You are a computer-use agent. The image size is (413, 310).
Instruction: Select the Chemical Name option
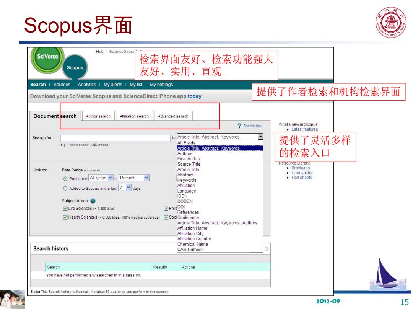192,244
